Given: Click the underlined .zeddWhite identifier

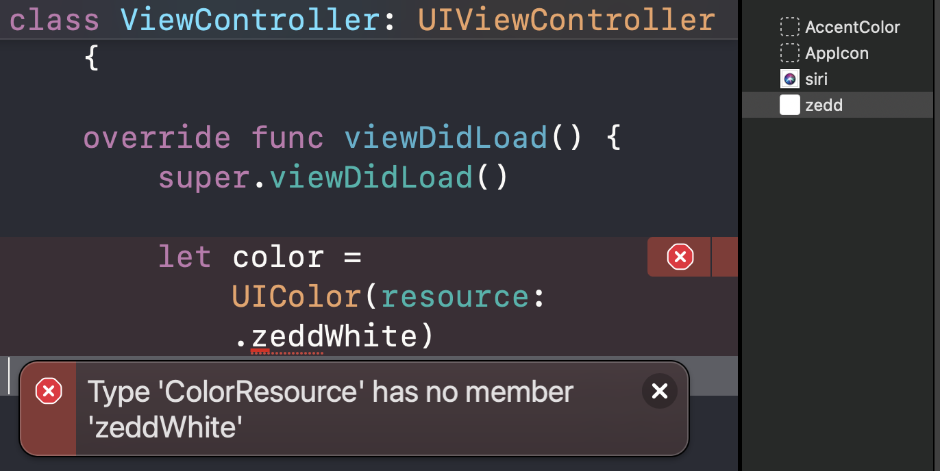Looking at the screenshot, I should pyautogui.click(x=334, y=337).
